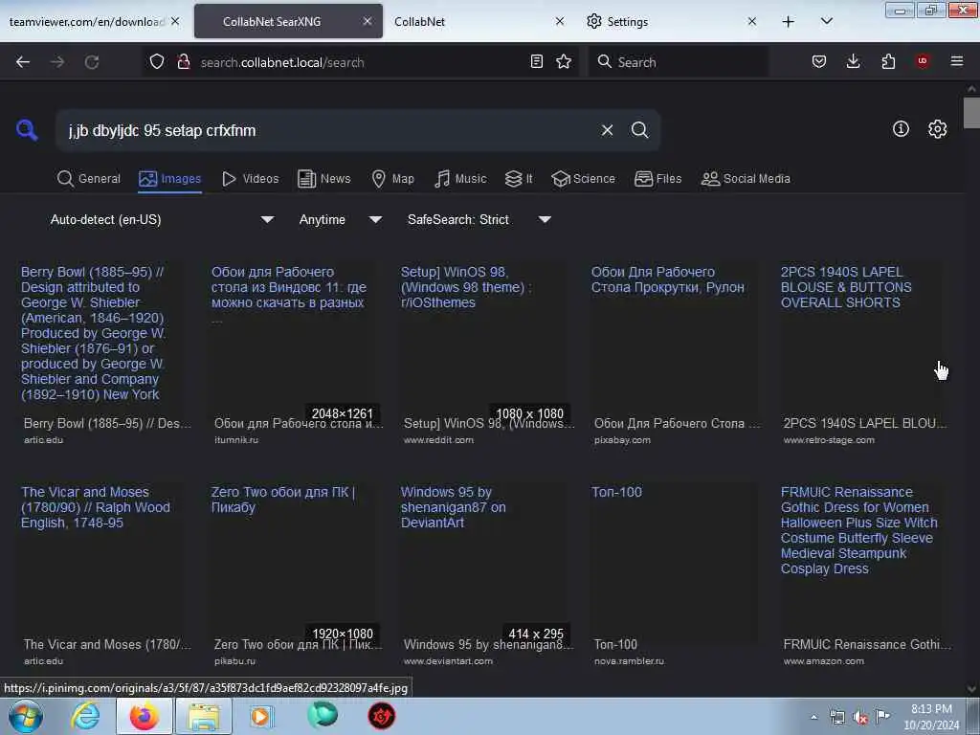Close the Settings tab
The height and width of the screenshot is (735, 980).
(x=752, y=21)
